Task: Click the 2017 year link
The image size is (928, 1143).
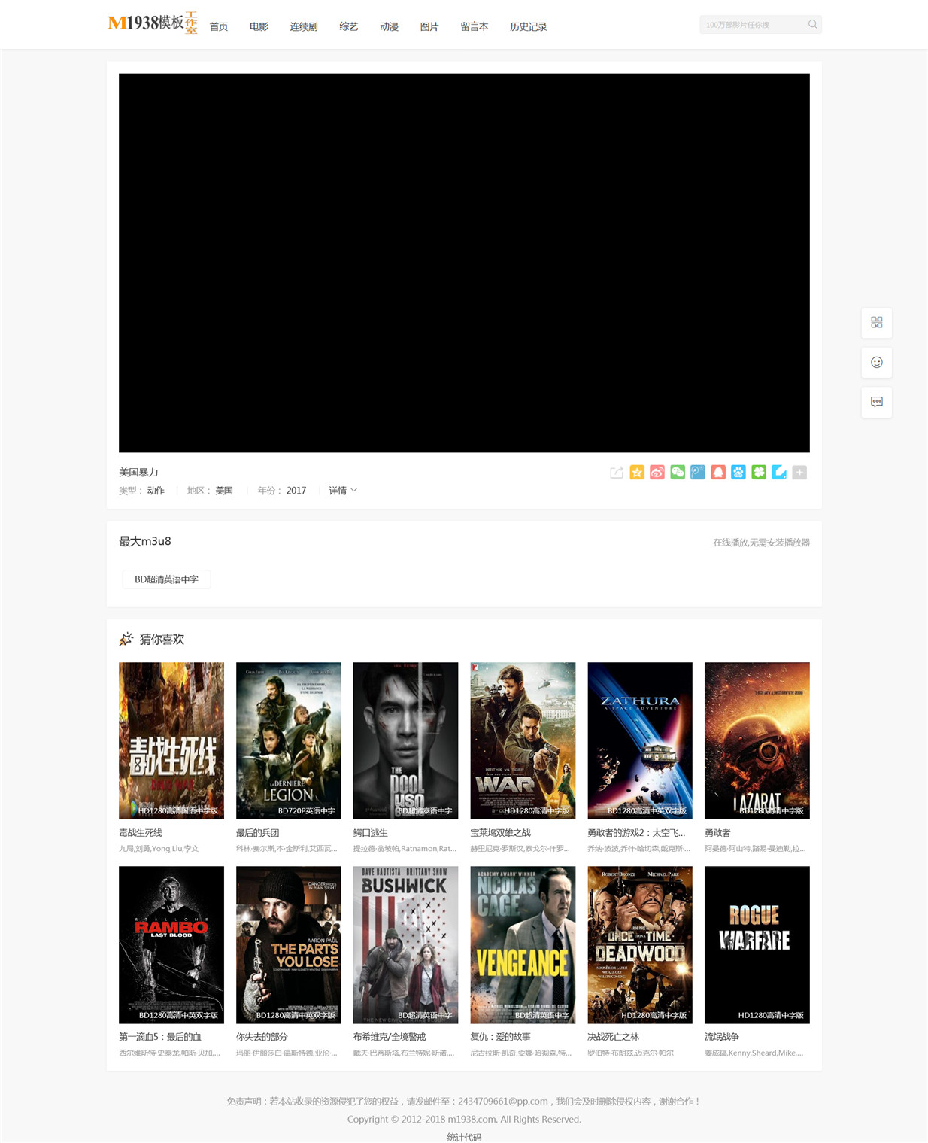Action: click(296, 491)
